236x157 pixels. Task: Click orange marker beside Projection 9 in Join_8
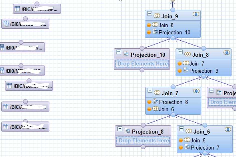coord(180,71)
